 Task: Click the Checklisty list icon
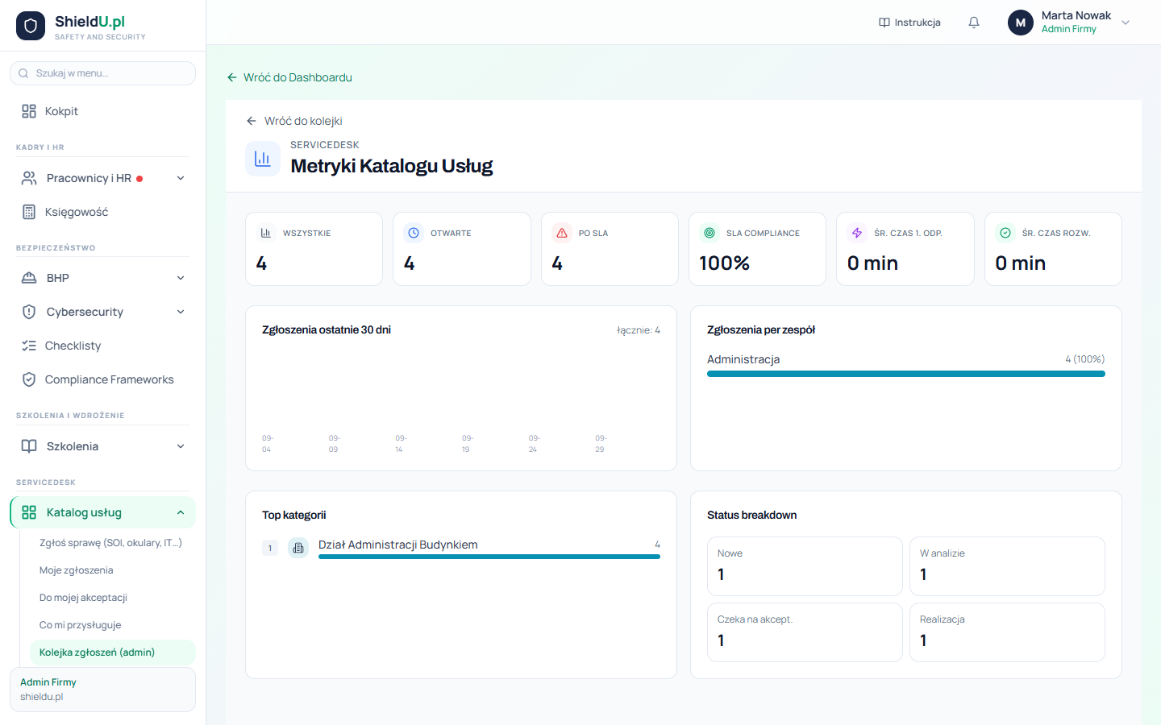click(x=29, y=346)
